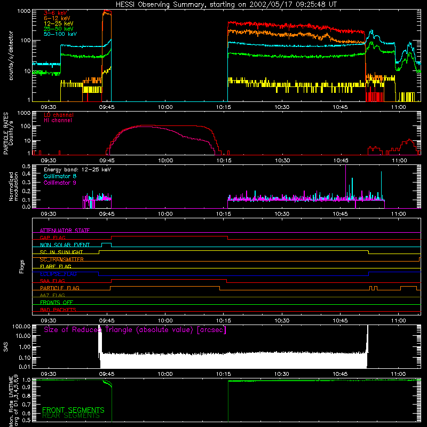The width and height of the screenshot is (427, 427).
Task: Click 10:45 tick under modulation panel
Action: coord(340,214)
